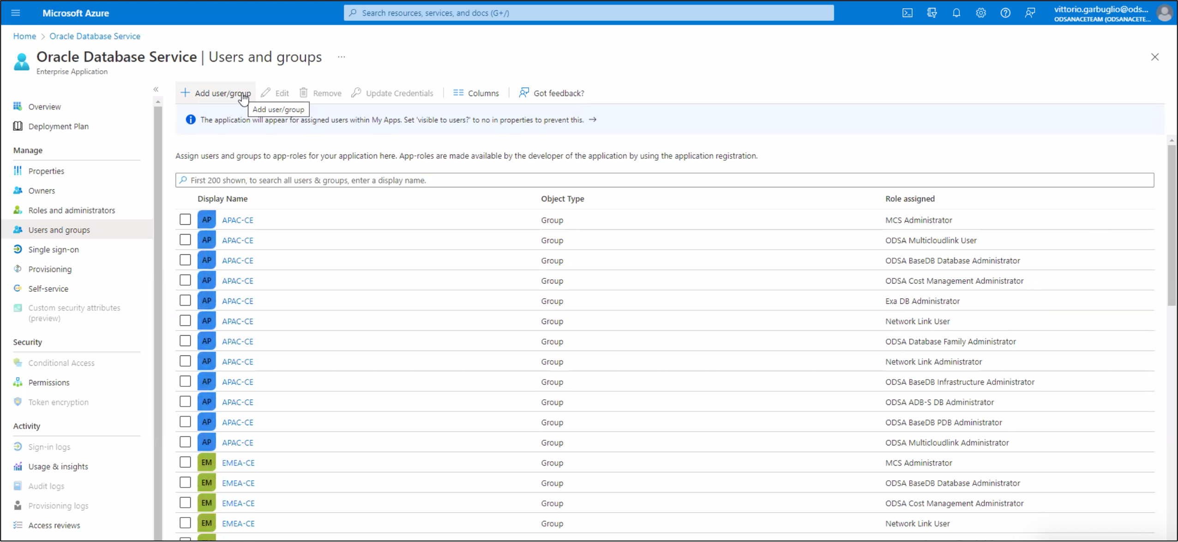Select the Provisioning section in sidebar
The height and width of the screenshot is (542, 1178).
49,269
